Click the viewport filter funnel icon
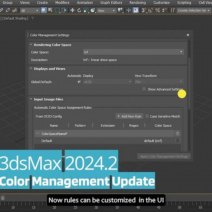 click(x=33, y=18)
